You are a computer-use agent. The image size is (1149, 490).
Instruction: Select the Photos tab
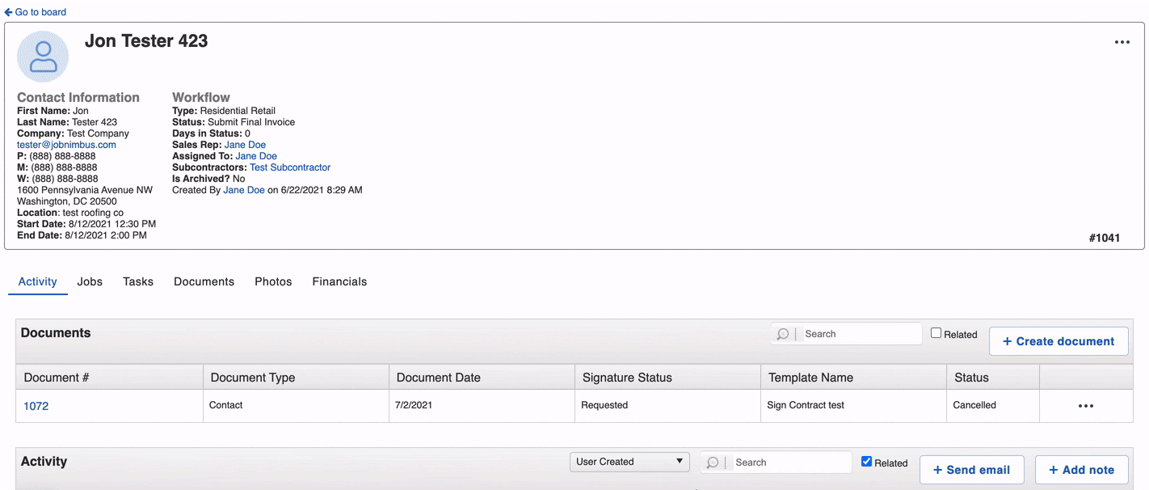(273, 281)
